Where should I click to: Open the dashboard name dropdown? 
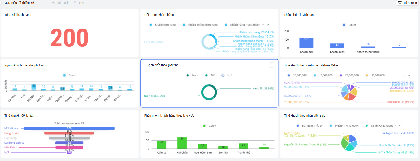(x=23, y=3)
